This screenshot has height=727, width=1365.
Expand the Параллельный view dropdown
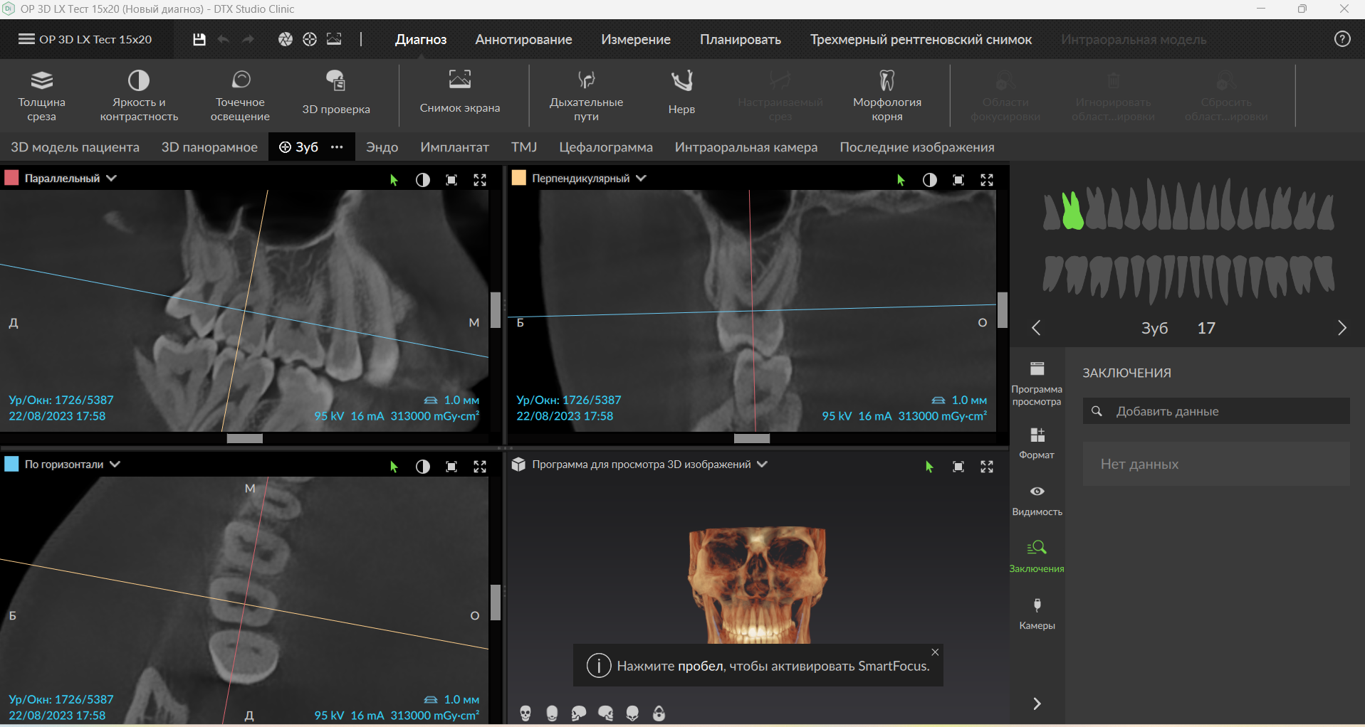click(x=112, y=179)
